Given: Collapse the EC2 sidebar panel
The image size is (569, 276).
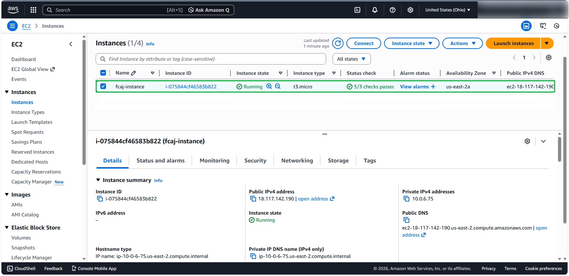Looking at the screenshot, I should pos(71,44).
